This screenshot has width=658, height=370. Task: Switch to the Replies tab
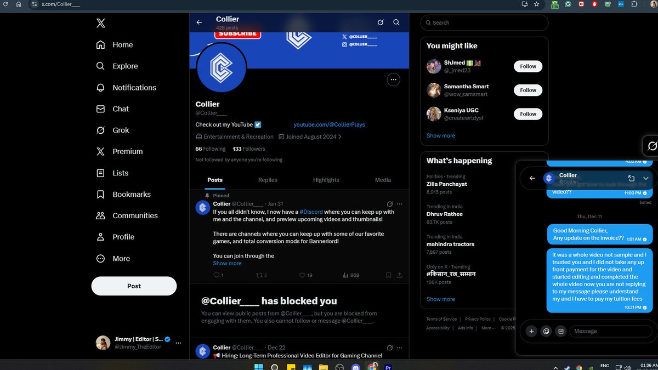tap(268, 180)
